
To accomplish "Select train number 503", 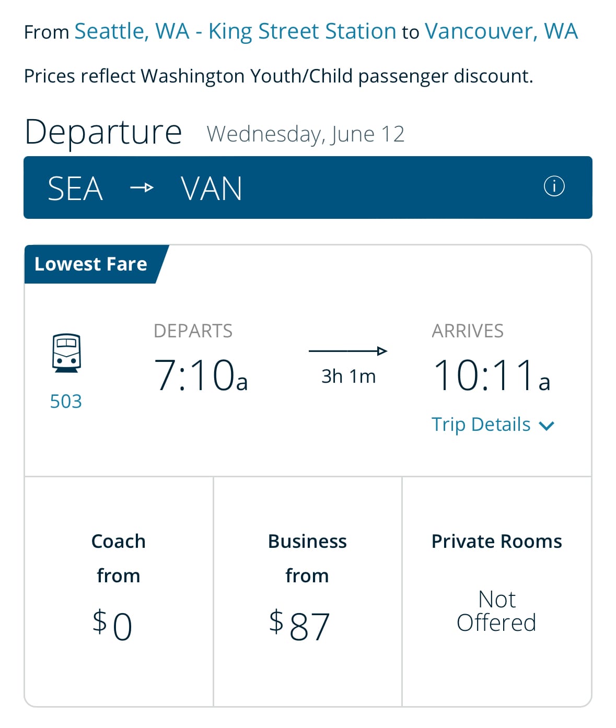I will (x=66, y=401).
